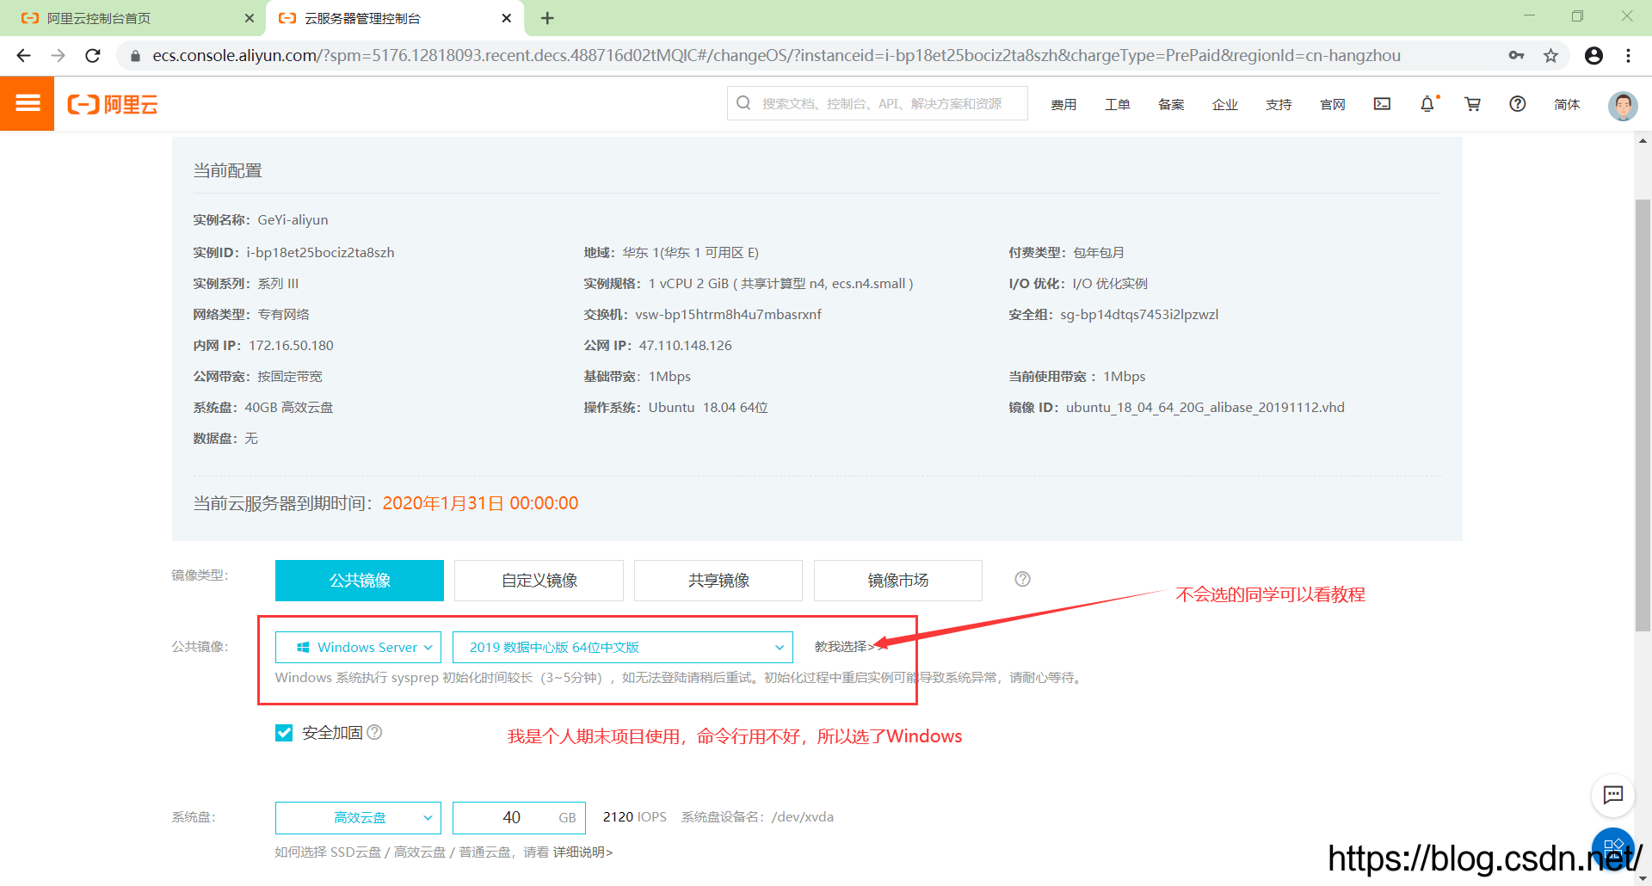The width and height of the screenshot is (1652, 886).
Task: Click the 教我选择 link
Action: pyautogui.click(x=844, y=646)
